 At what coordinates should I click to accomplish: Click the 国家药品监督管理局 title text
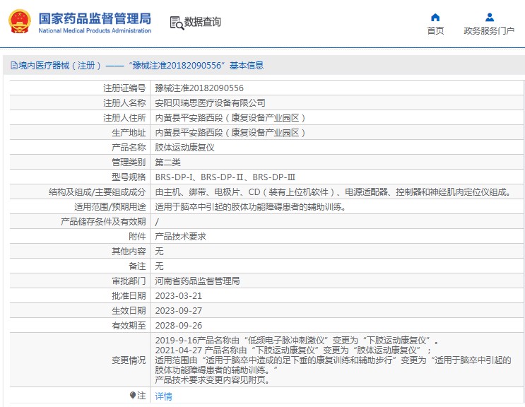[x=95, y=18]
